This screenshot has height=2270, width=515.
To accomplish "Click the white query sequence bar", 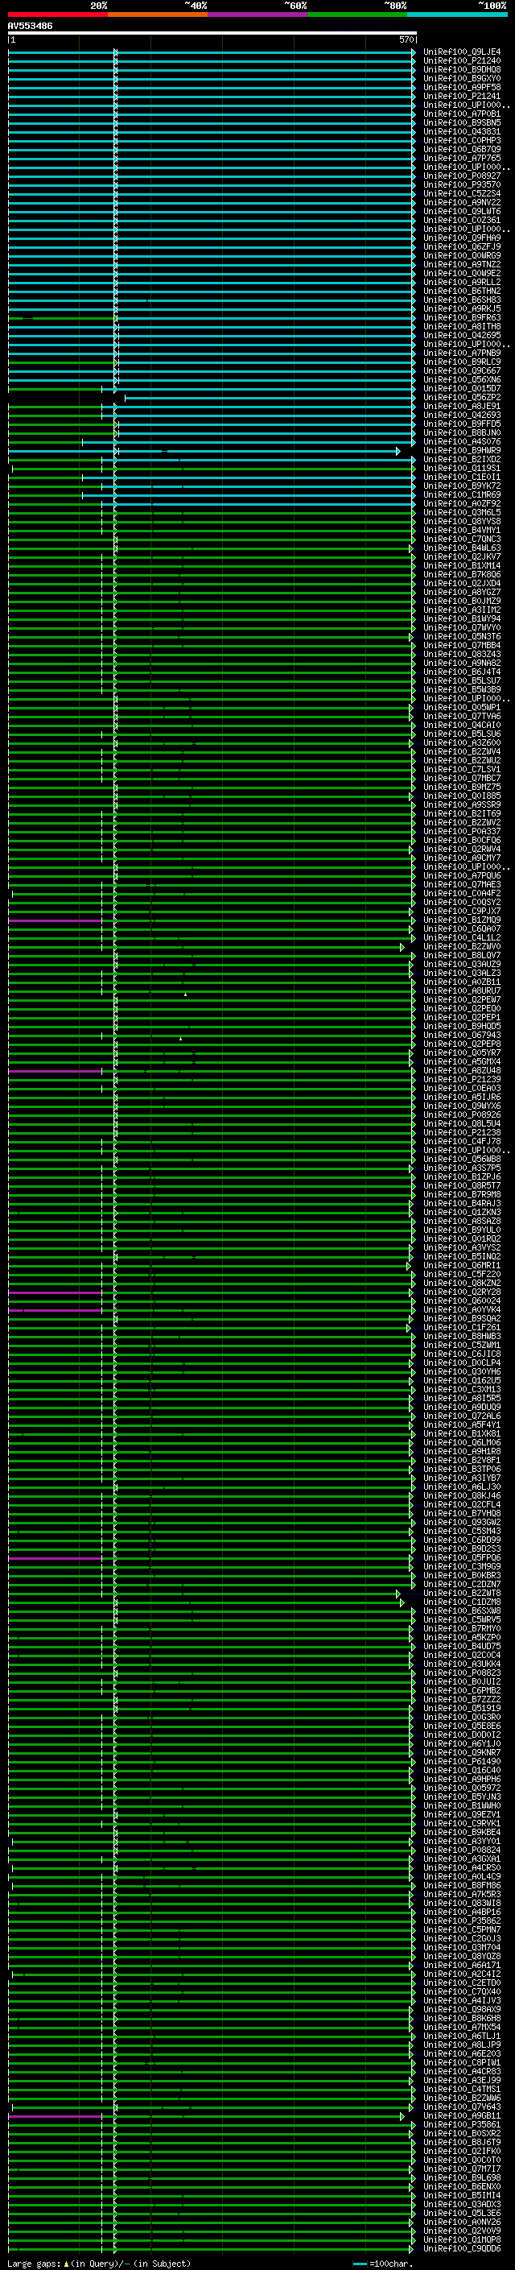I will pyautogui.click(x=212, y=34).
